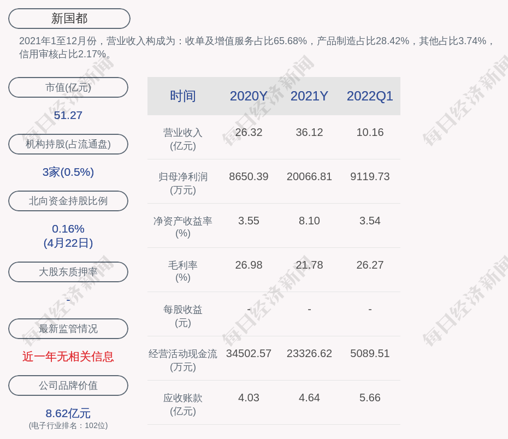The height and width of the screenshot is (439, 508).
Task: Select gross margin value 26.98
Action: (249, 265)
